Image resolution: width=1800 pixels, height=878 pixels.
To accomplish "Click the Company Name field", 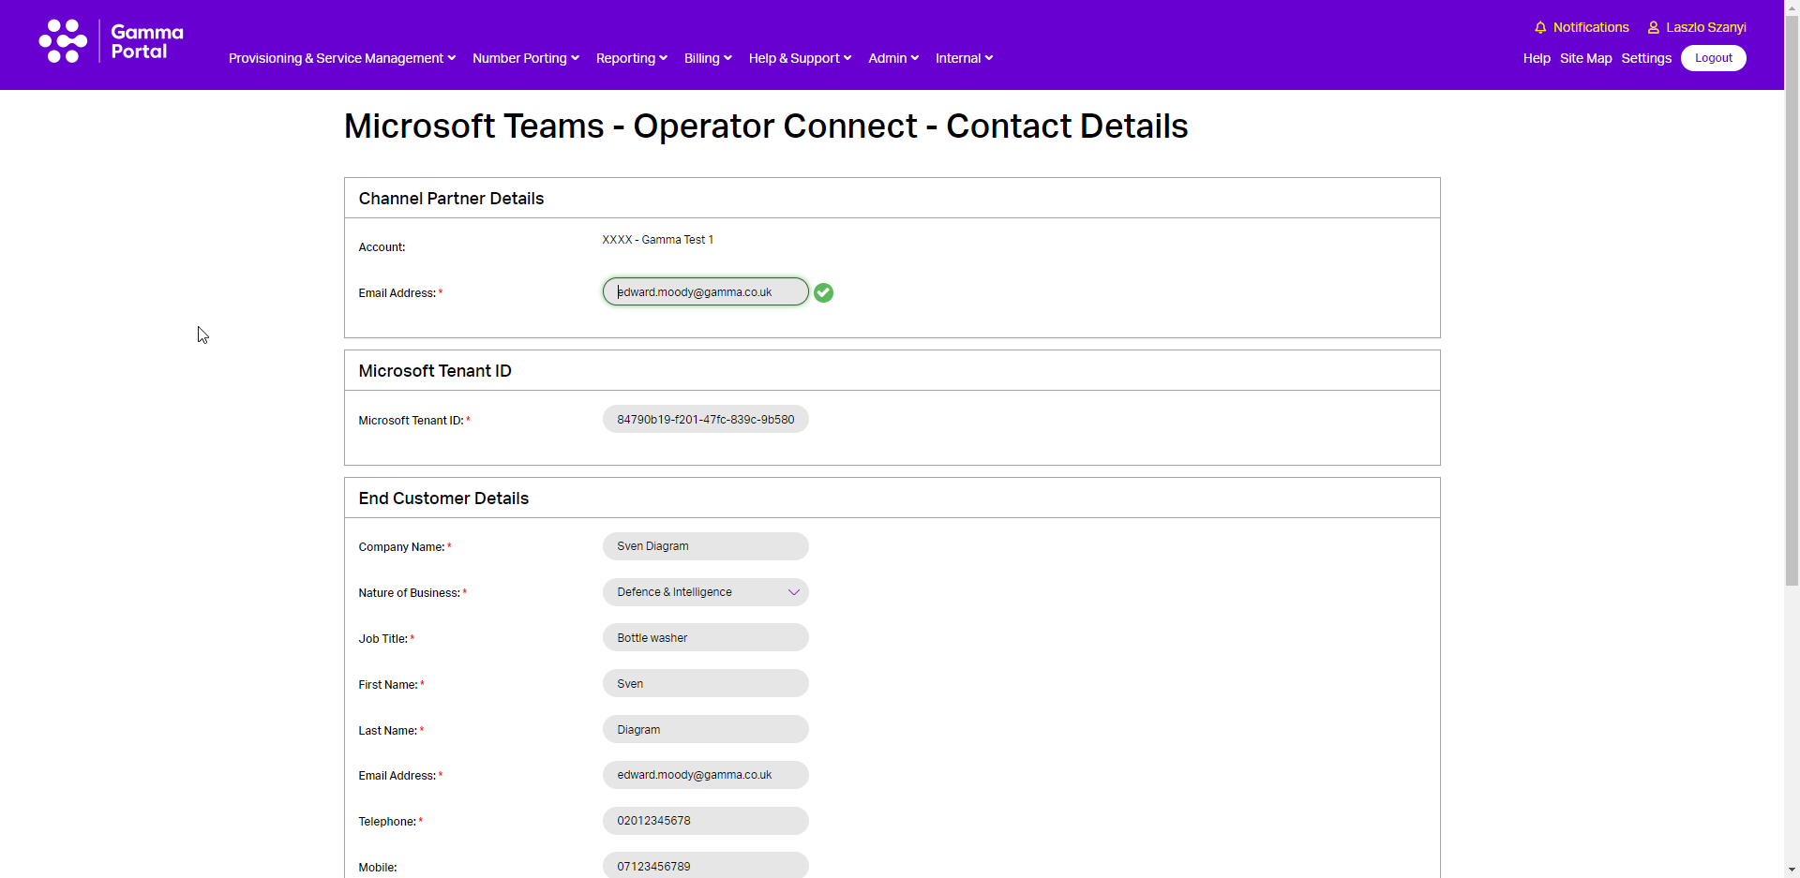I will 705,546.
